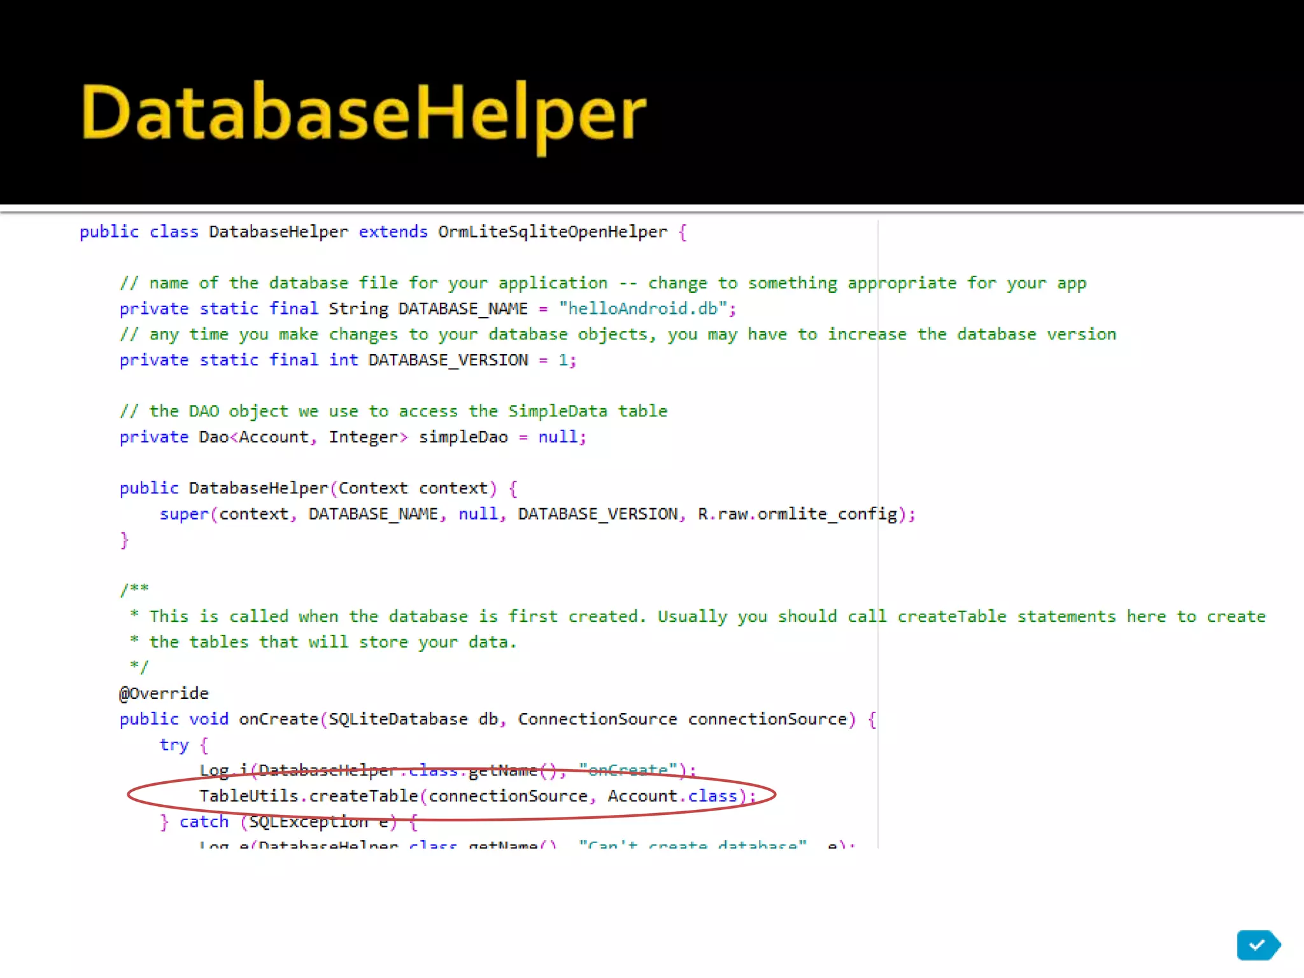The width and height of the screenshot is (1304, 978).
Task: Click the try keyword
Action: tap(174, 745)
